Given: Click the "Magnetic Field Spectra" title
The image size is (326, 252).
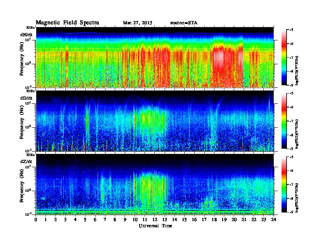Looking at the screenshot, I should 68,23.
